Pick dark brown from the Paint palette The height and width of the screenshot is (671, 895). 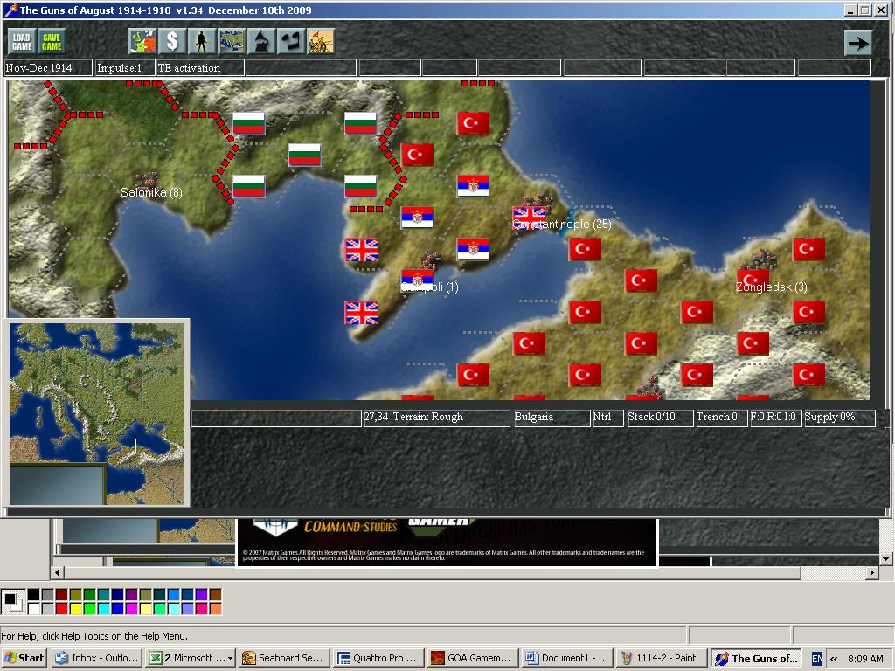215,595
